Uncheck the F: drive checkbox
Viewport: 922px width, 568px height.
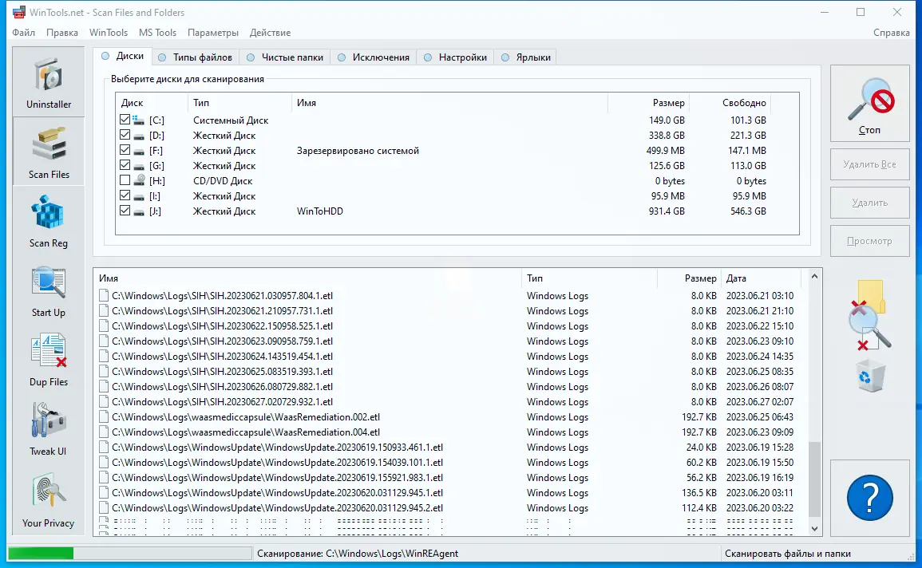coord(125,150)
